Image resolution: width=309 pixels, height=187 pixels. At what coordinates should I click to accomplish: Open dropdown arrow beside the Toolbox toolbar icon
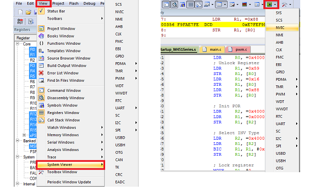click(x=290, y=5)
